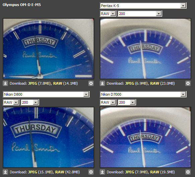Click the Nikon D800 watch sample image

point(48,137)
